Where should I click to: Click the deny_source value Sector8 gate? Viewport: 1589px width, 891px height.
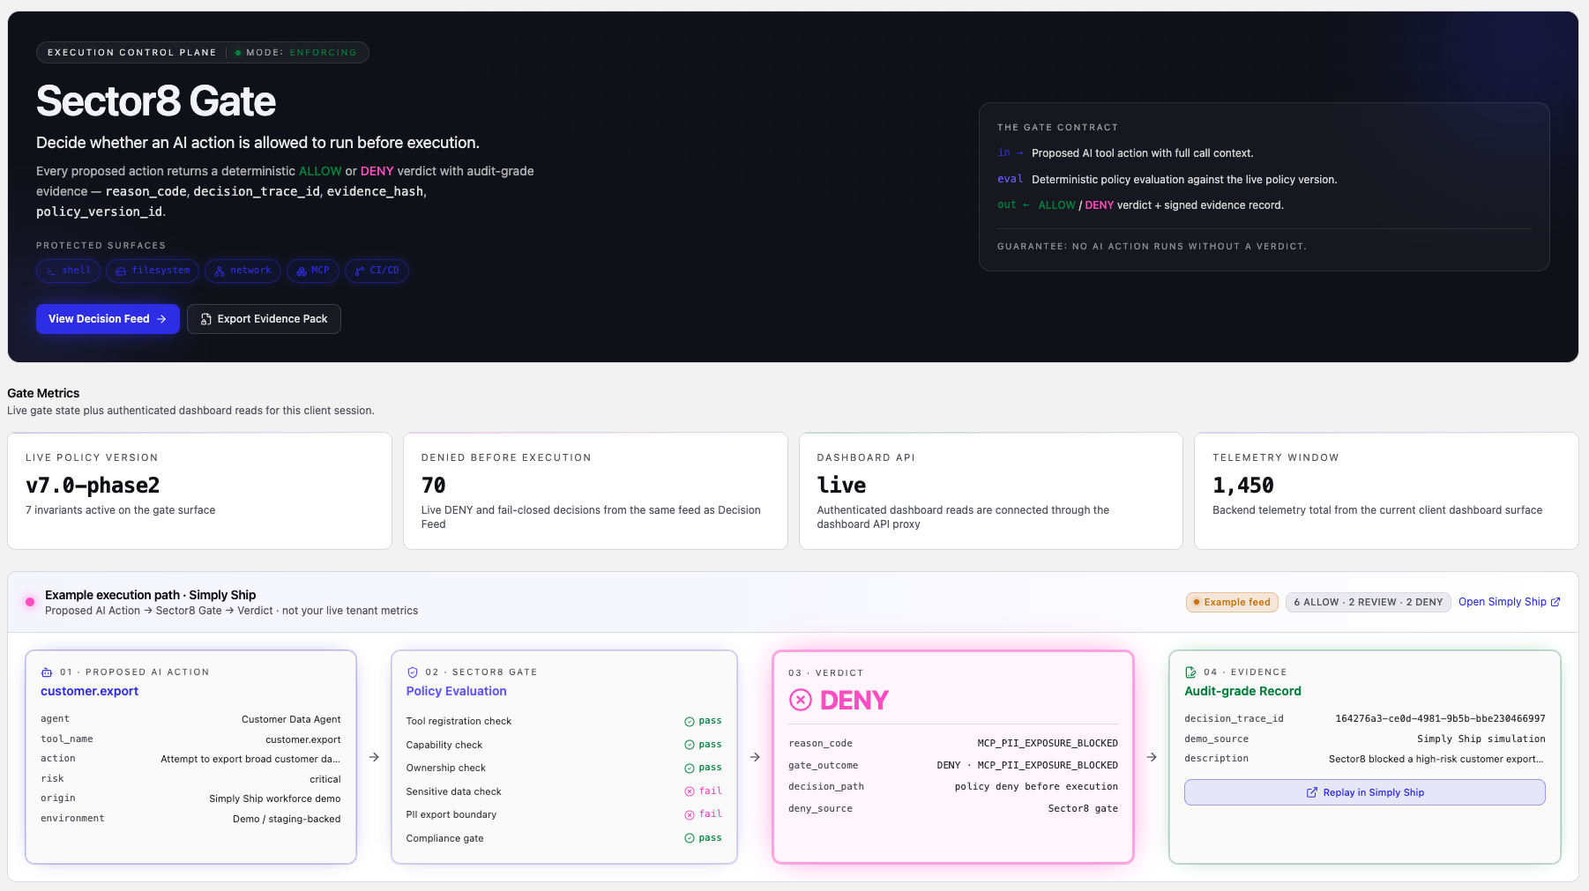[x=1083, y=809]
